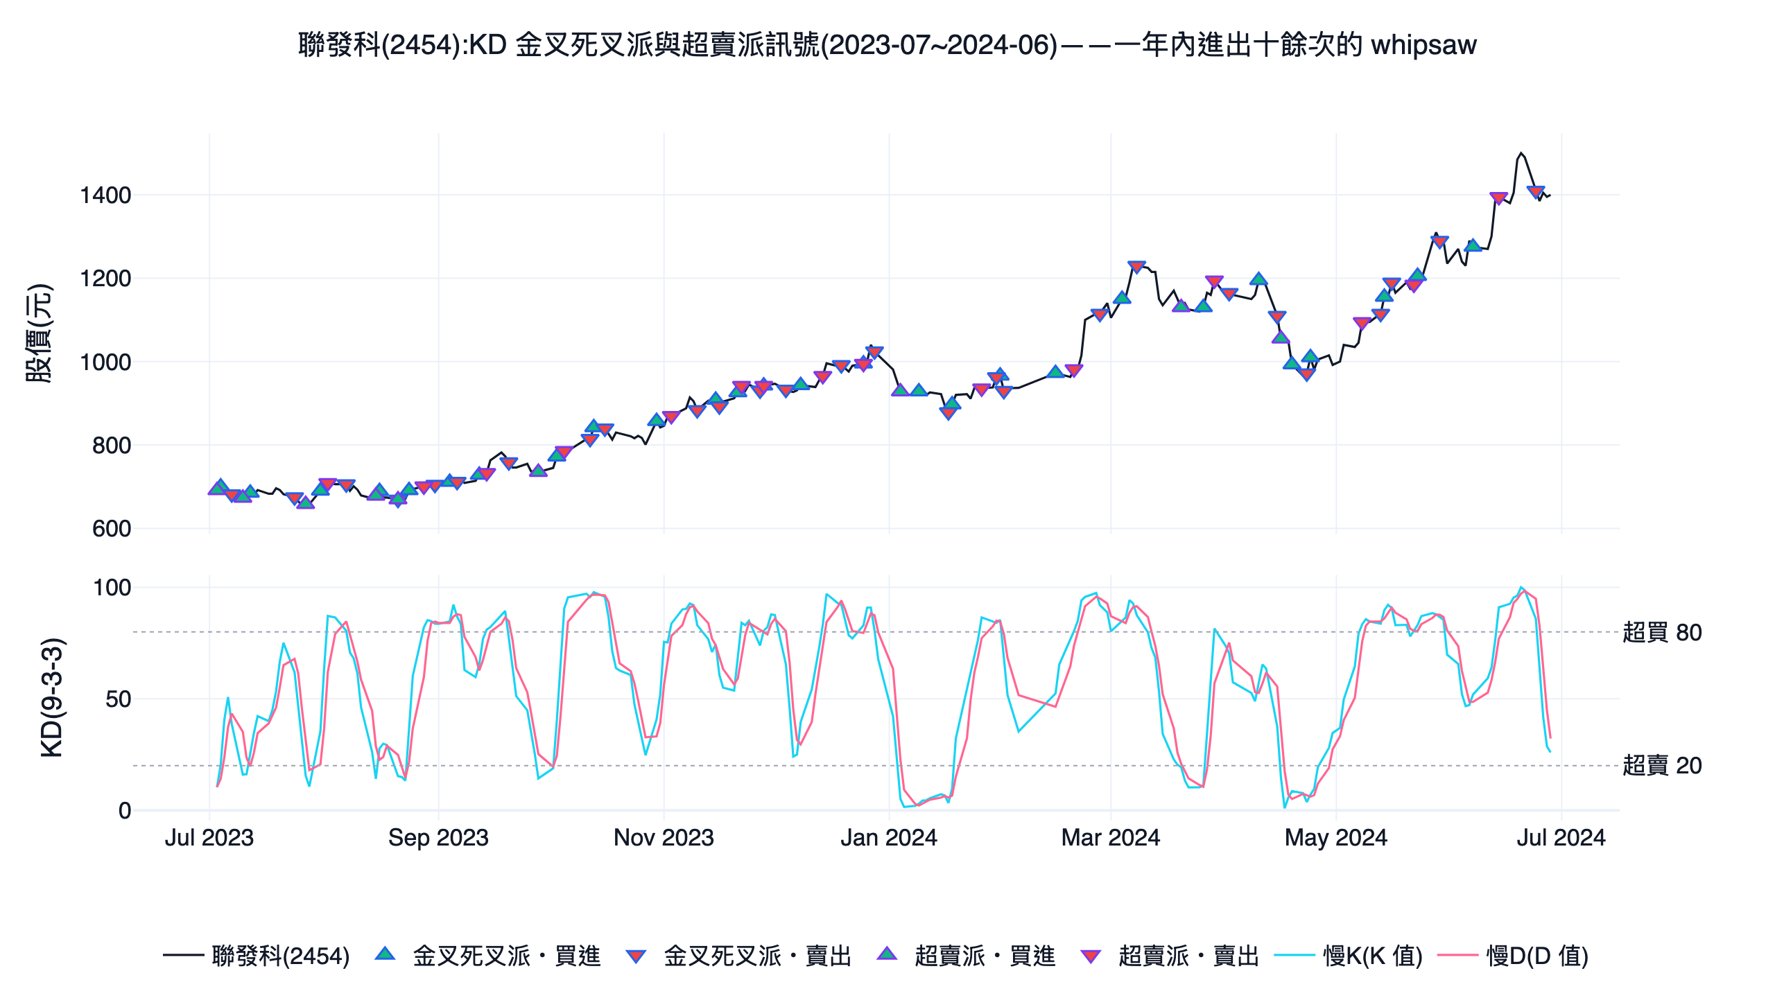Image resolution: width=1775 pixels, height=998 pixels.
Task: Click the 0 tick on the KD axis
Action: click(125, 810)
